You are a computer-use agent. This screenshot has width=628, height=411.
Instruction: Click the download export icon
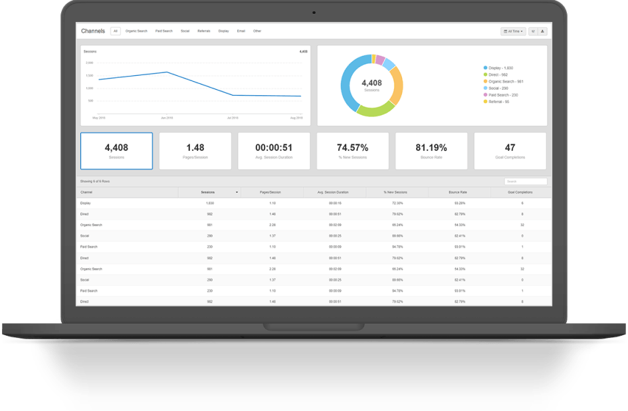click(x=542, y=31)
